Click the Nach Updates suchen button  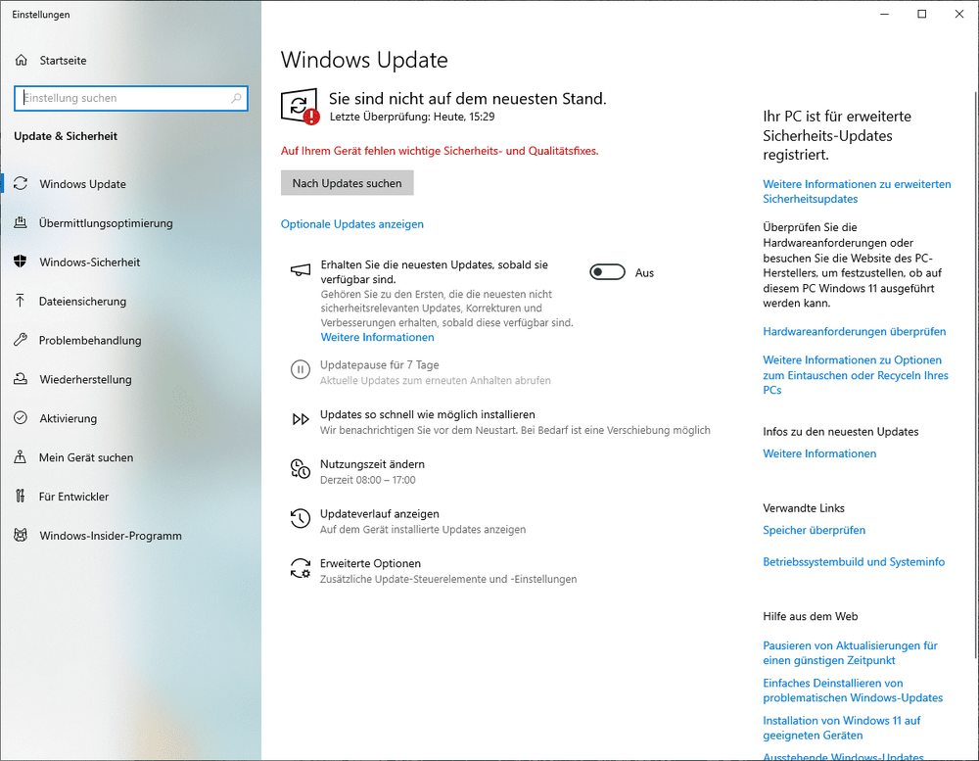(x=348, y=183)
